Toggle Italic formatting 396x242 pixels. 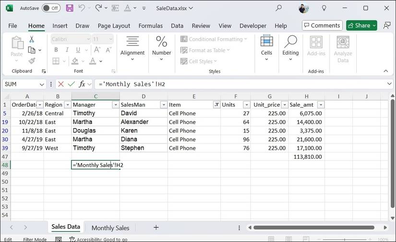click(x=67, y=50)
